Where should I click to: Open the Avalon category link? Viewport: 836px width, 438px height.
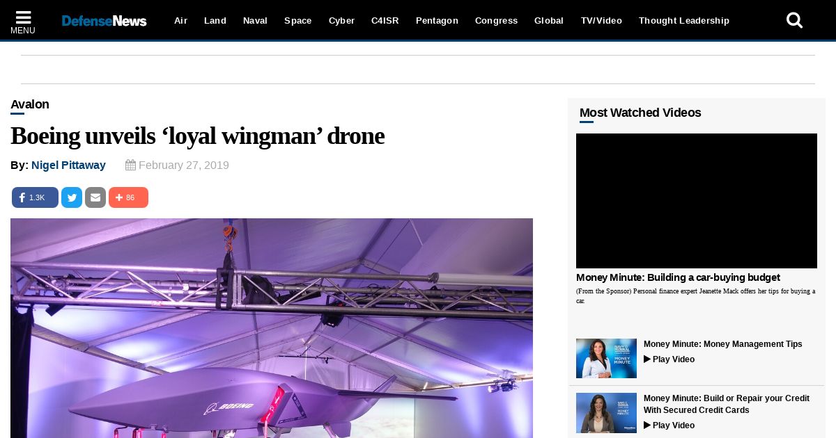click(x=30, y=104)
